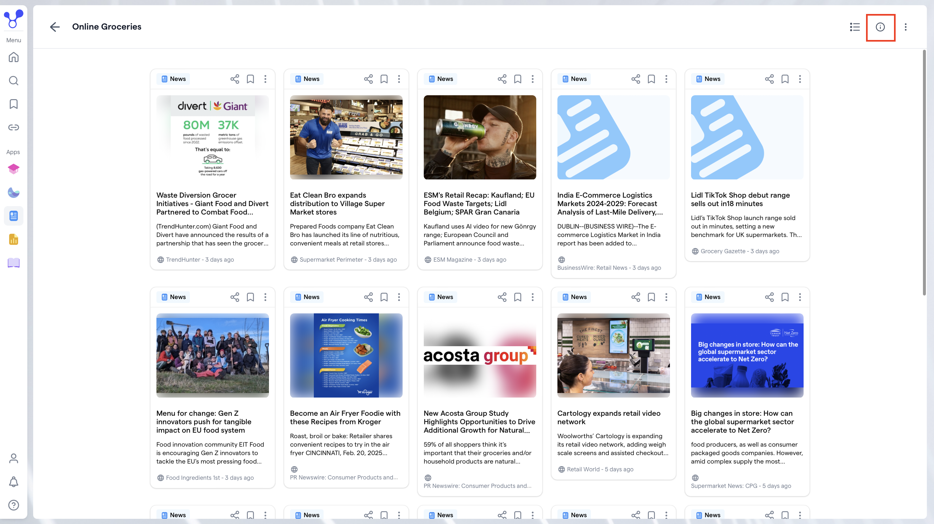This screenshot has width=934, height=524.
Task: Share the Air Fryer Foodie Kroger article
Action: 368,297
